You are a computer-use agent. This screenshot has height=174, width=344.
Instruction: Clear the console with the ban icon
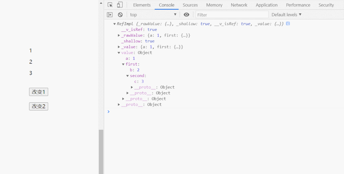click(120, 15)
